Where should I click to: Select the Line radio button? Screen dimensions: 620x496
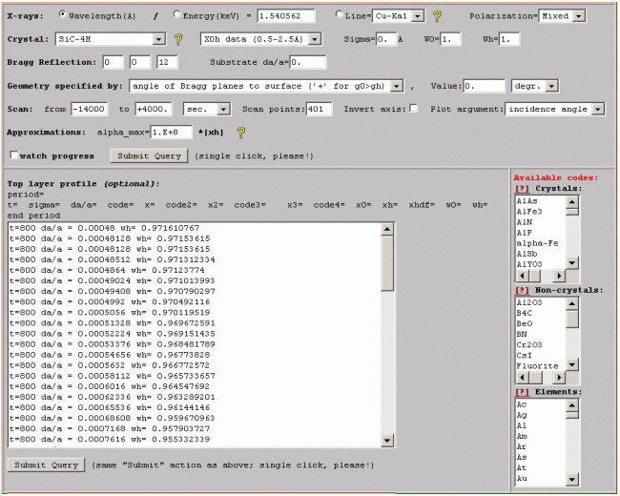tap(339, 14)
